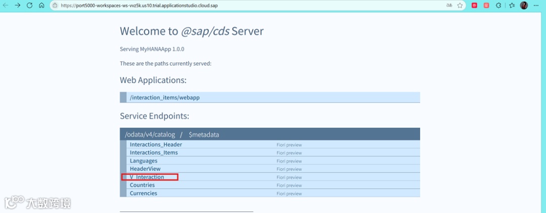Open Fiori preview for V_Interaction

click(x=289, y=178)
